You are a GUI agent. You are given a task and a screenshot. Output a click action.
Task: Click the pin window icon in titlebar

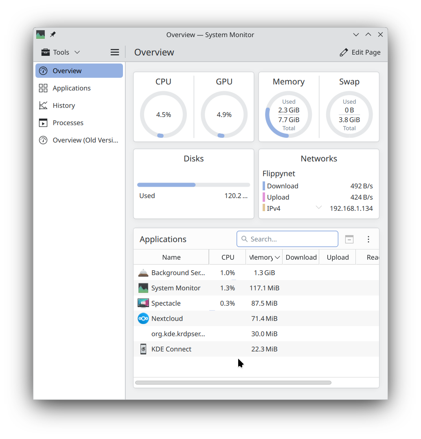coord(53,35)
